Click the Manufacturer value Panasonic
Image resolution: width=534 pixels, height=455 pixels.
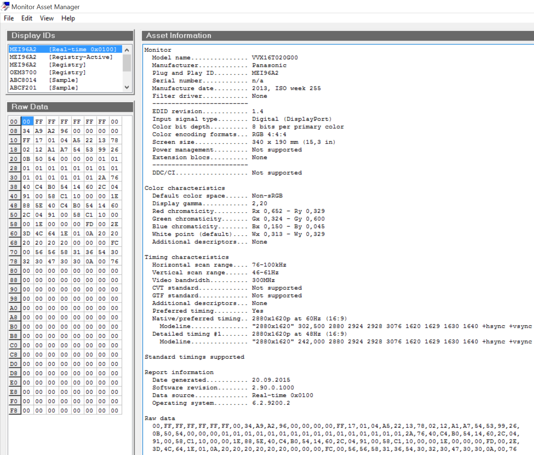point(269,65)
